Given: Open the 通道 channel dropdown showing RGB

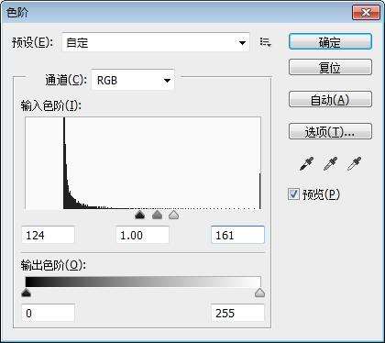Looking at the screenshot, I should (x=133, y=80).
